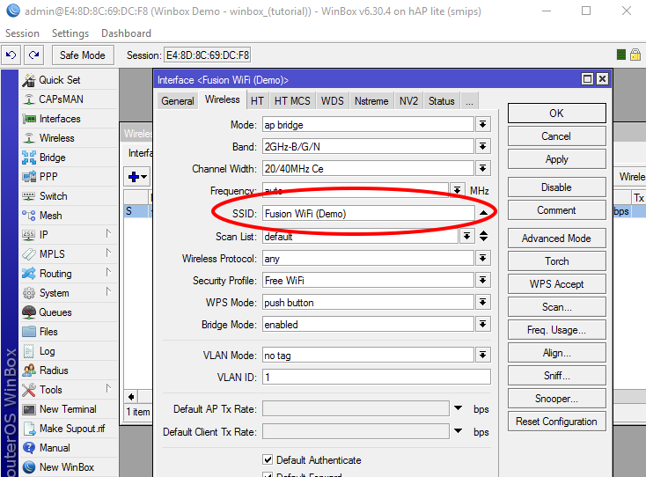
Task: Expand the Frequency dropdown
Action: tap(458, 191)
